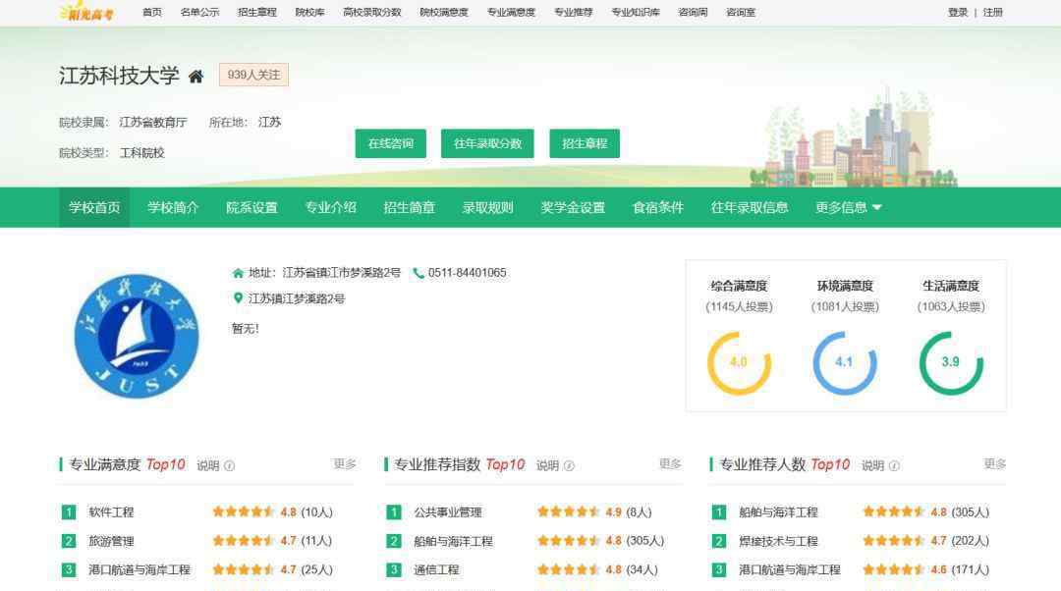Open info icon next to 专业满意度 说明
Image resolution: width=1061 pixels, height=591 pixels.
pyautogui.click(x=229, y=466)
